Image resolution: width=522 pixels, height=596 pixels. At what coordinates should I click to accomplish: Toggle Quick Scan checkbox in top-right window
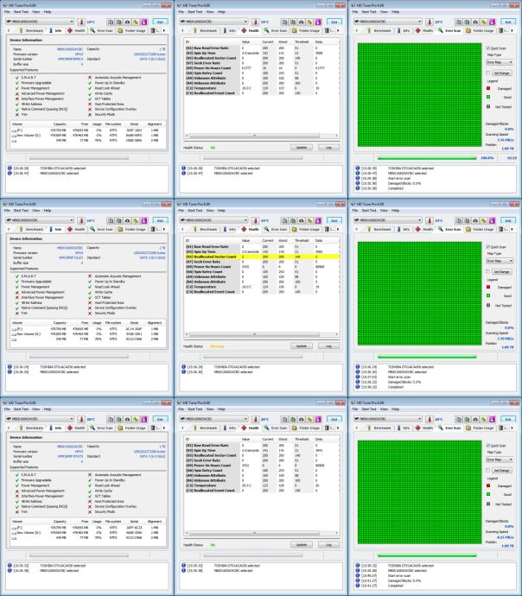coord(488,48)
